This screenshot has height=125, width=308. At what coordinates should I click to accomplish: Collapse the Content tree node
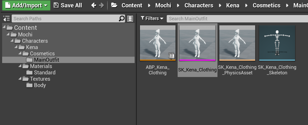[x=4, y=27]
